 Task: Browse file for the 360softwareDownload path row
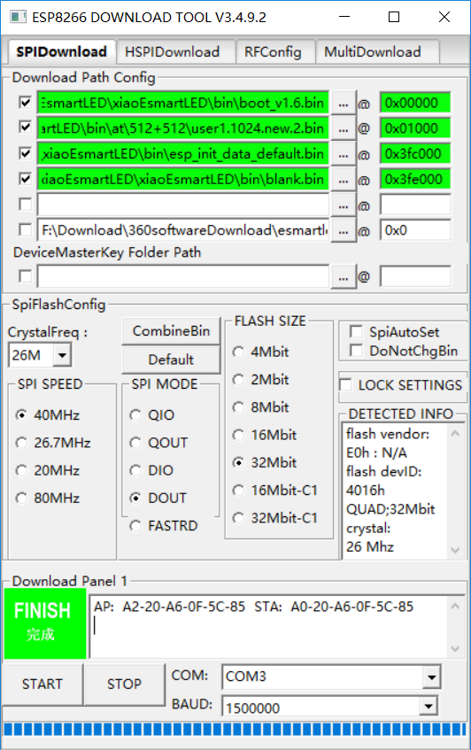344,230
